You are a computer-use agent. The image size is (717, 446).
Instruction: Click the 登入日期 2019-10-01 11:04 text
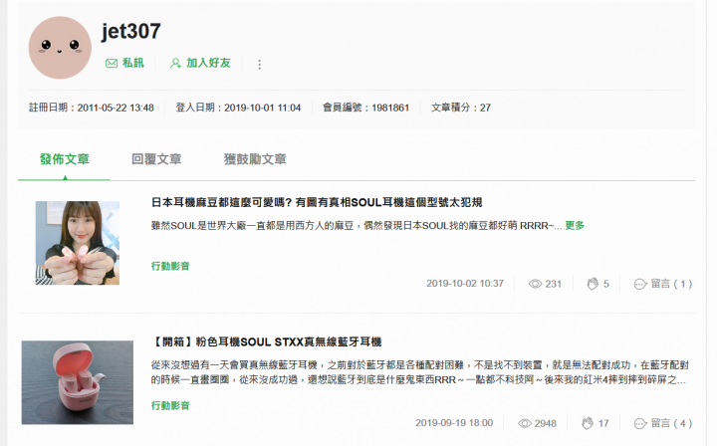click(x=238, y=108)
